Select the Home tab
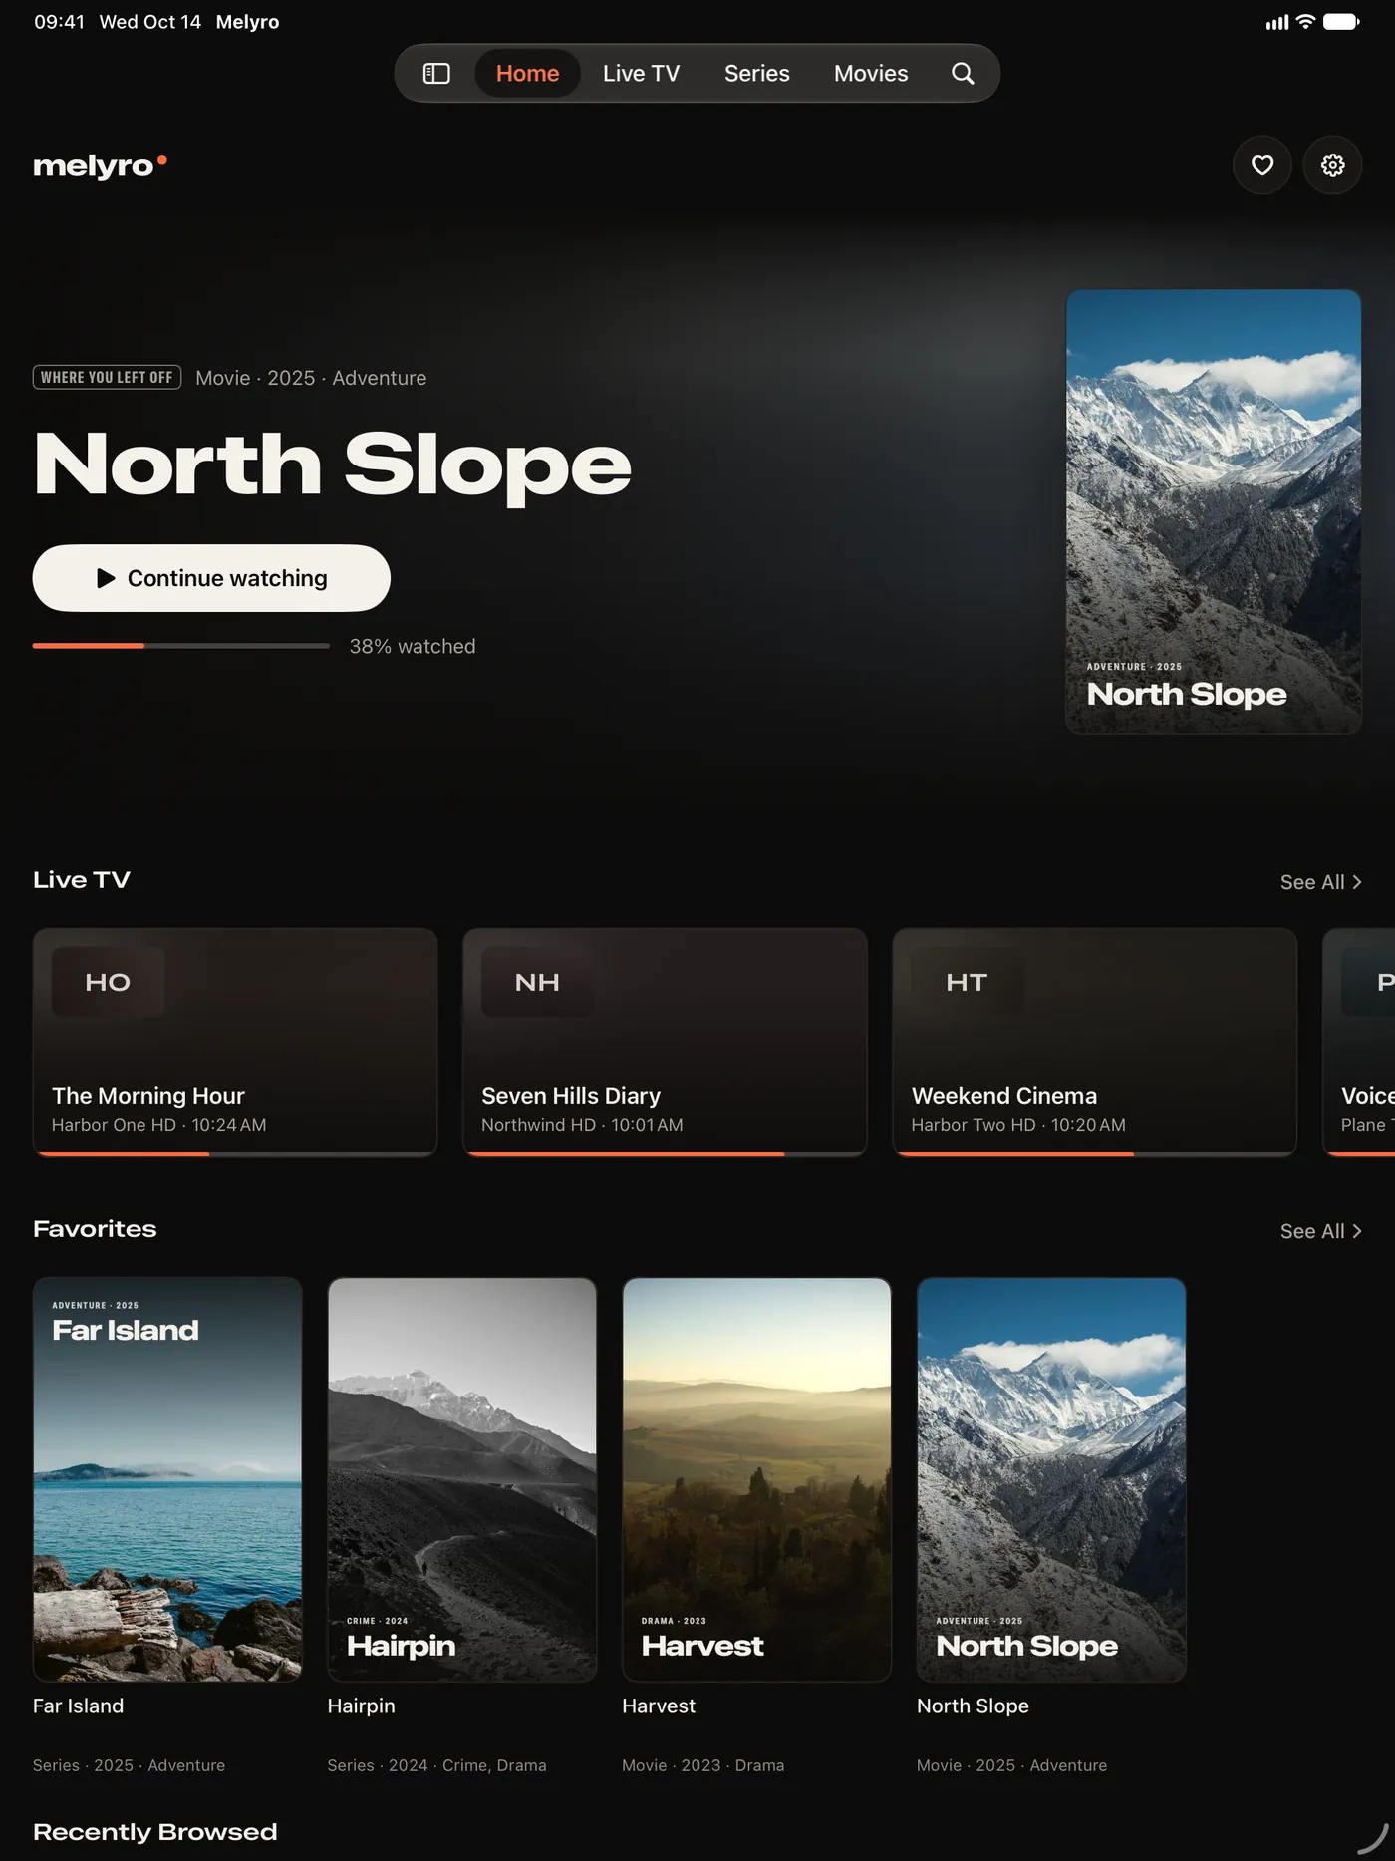Viewport: 1395px width, 1861px height. pyautogui.click(x=527, y=73)
